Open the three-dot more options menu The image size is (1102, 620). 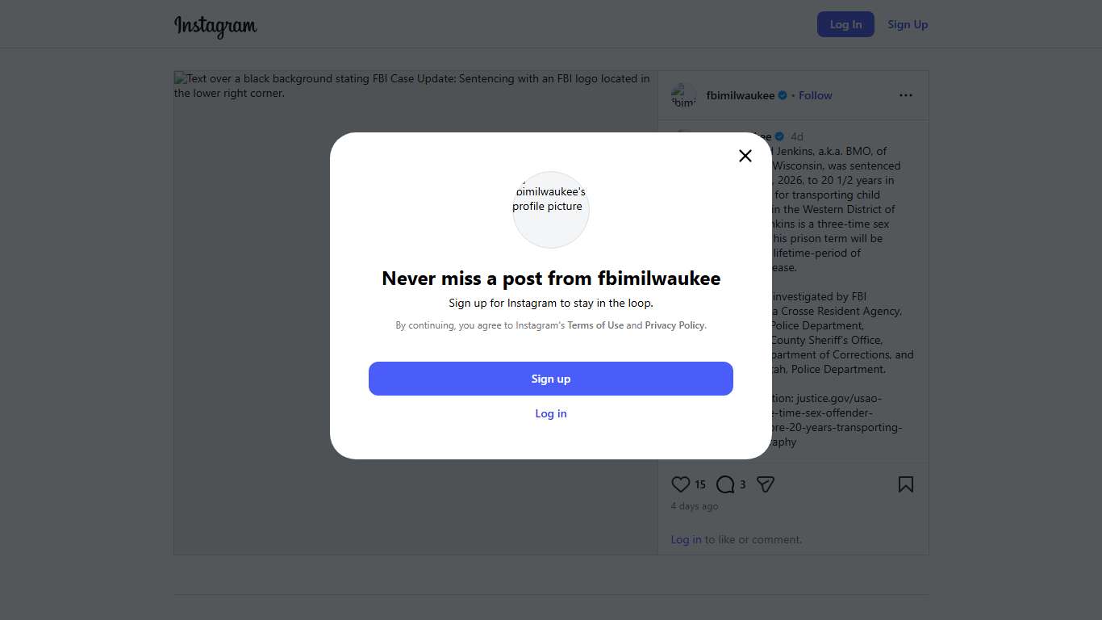point(906,95)
